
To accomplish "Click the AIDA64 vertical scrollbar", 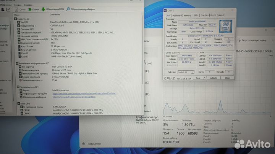I will pos(142,50).
